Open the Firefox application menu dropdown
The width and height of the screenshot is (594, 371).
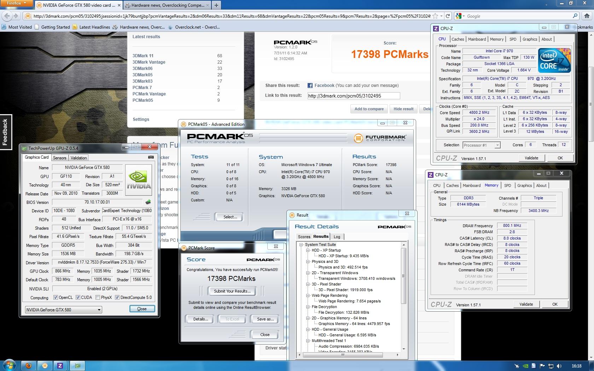(x=17, y=3)
